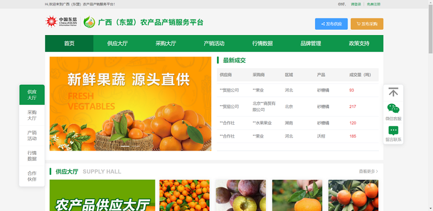The height and width of the screenshot is (211, 433).
Task: Open the hand-held orange product image
Action: click(x=297, y=195)
